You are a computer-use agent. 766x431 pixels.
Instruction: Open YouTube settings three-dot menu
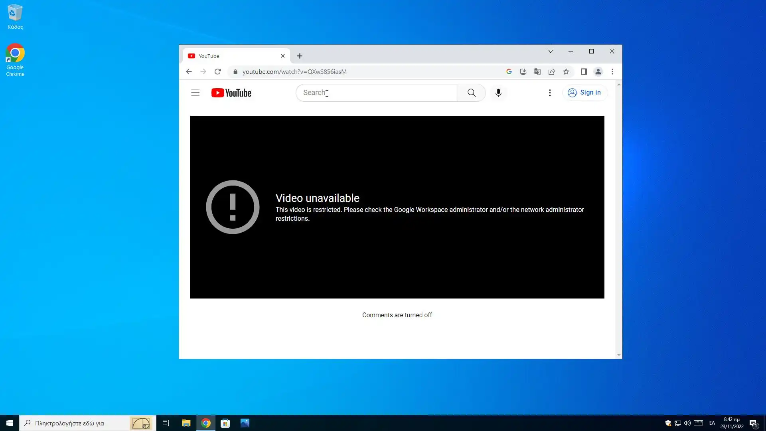(550, 93)
